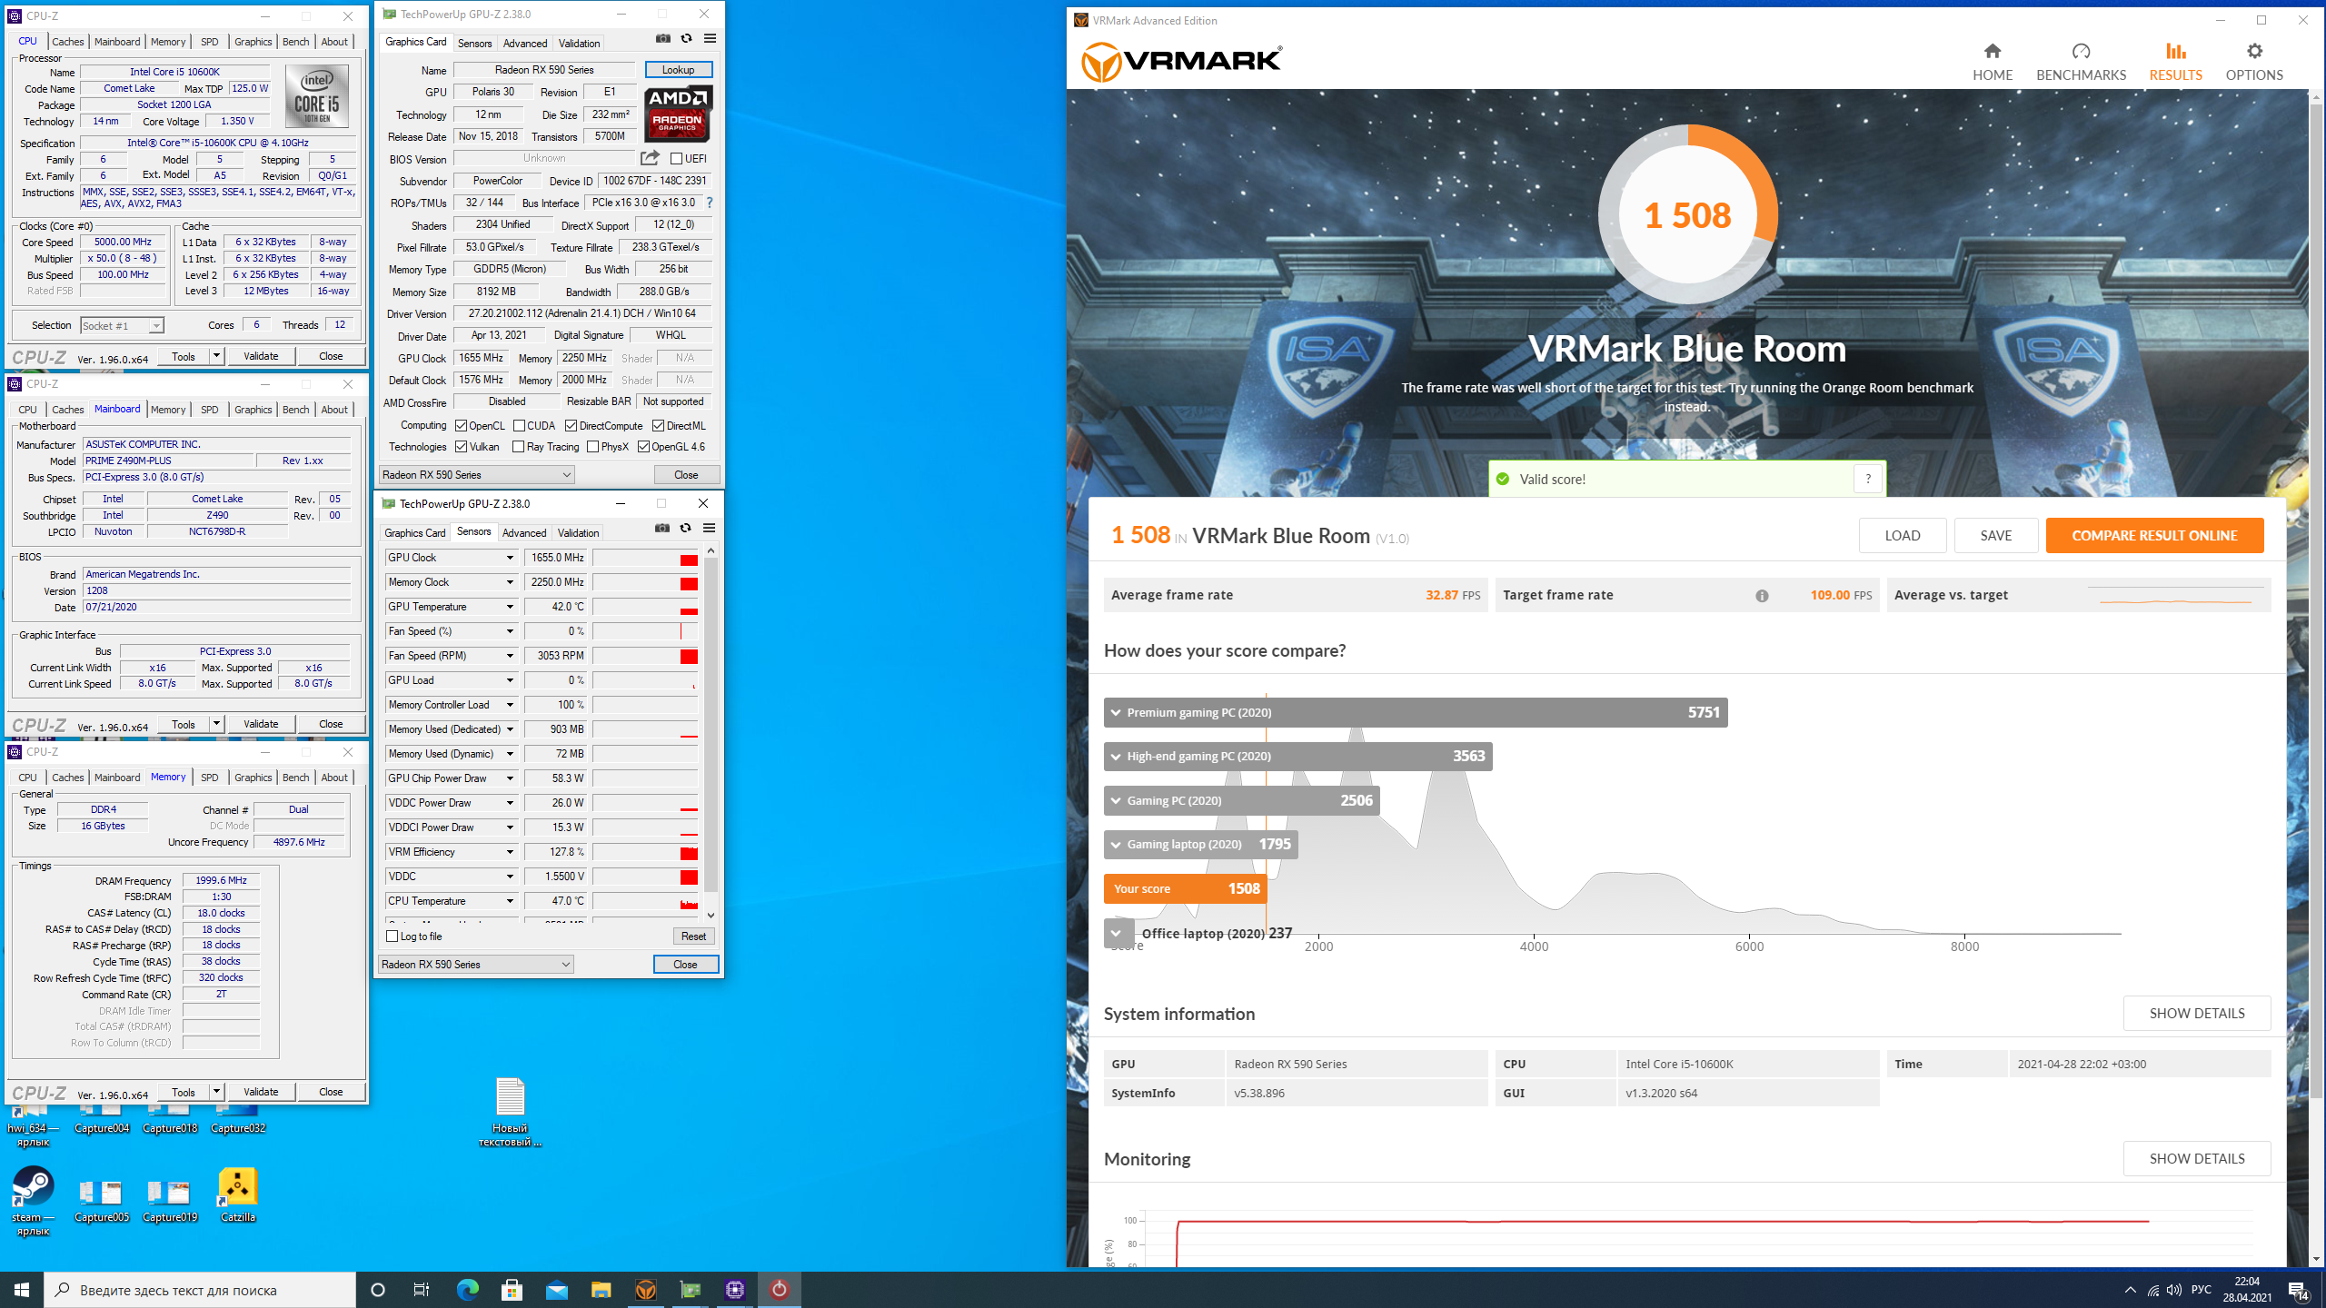Click screenshot camera icon in GPU-Z Graphics Card window
The image size is (2326, 1308).
click(663, 38)
